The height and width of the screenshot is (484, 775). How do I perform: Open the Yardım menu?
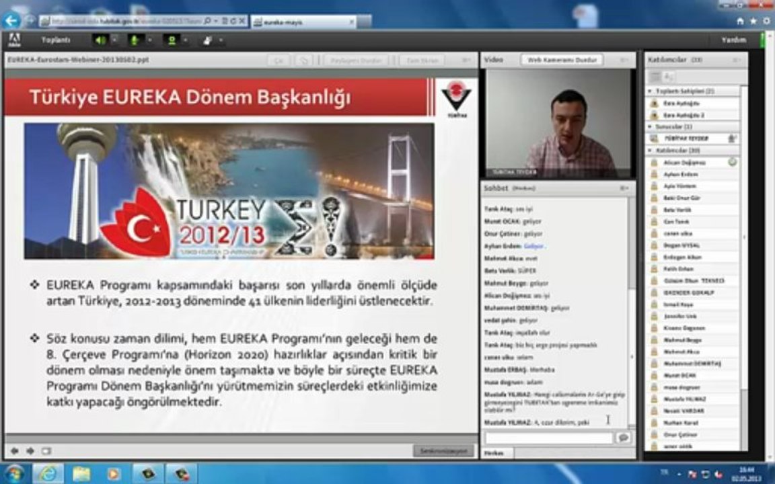coord(733,40)
